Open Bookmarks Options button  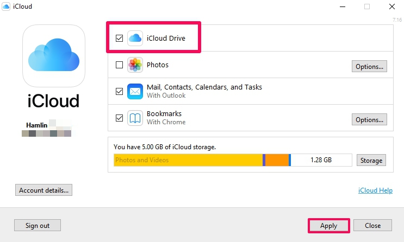pyautogui.click(x=370, y=119)
